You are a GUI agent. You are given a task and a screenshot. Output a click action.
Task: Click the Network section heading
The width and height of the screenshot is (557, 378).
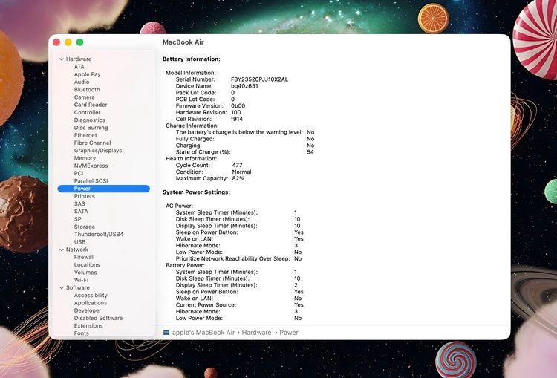[77, 250]
